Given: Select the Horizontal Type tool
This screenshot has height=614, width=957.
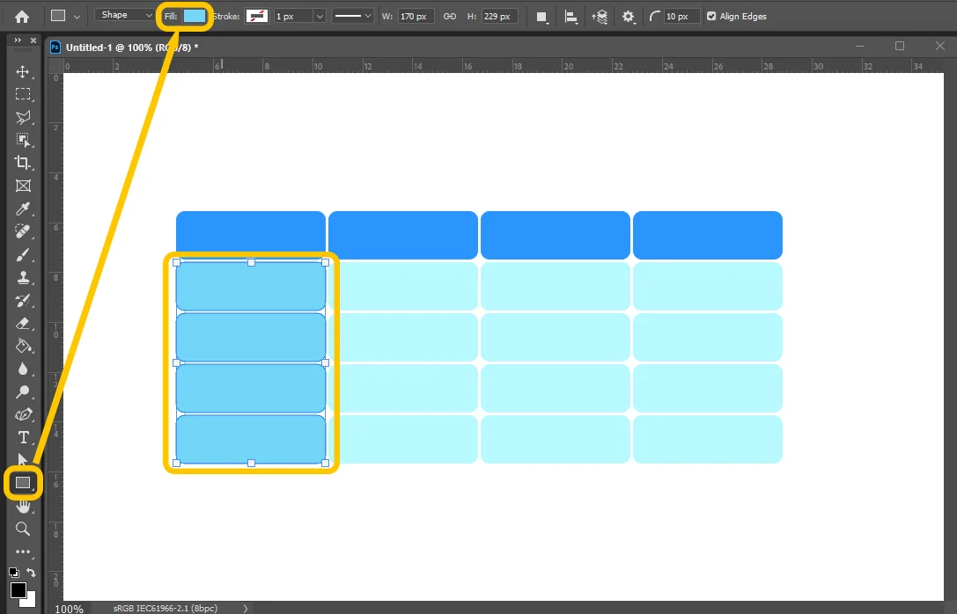Looking at the screenshot, I should [23, 437].
